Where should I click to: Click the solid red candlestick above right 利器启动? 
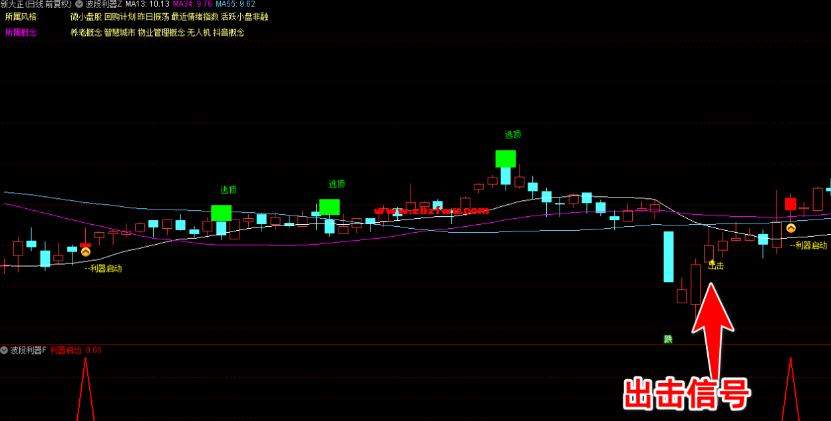[790, 204]
